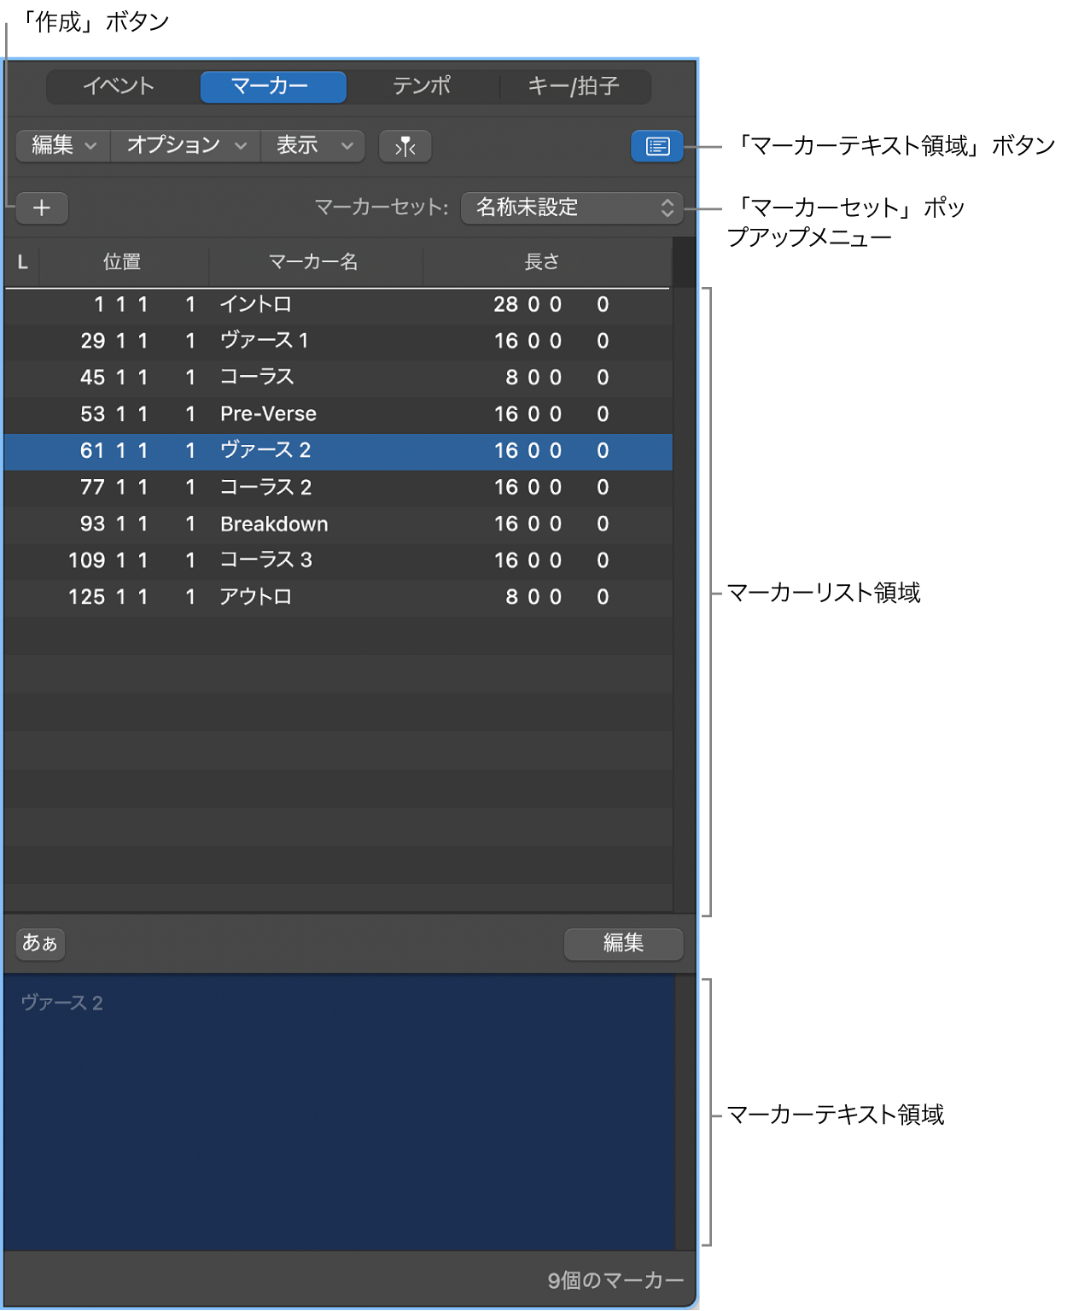The image size is (1067, 1311).
Task: Click the L column header
Action: [x=21, y=262]
